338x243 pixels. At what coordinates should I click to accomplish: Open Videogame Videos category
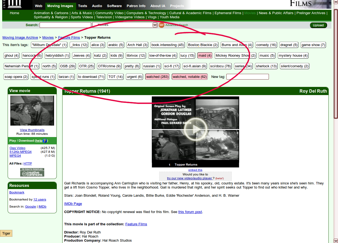(x=130, y=17)
